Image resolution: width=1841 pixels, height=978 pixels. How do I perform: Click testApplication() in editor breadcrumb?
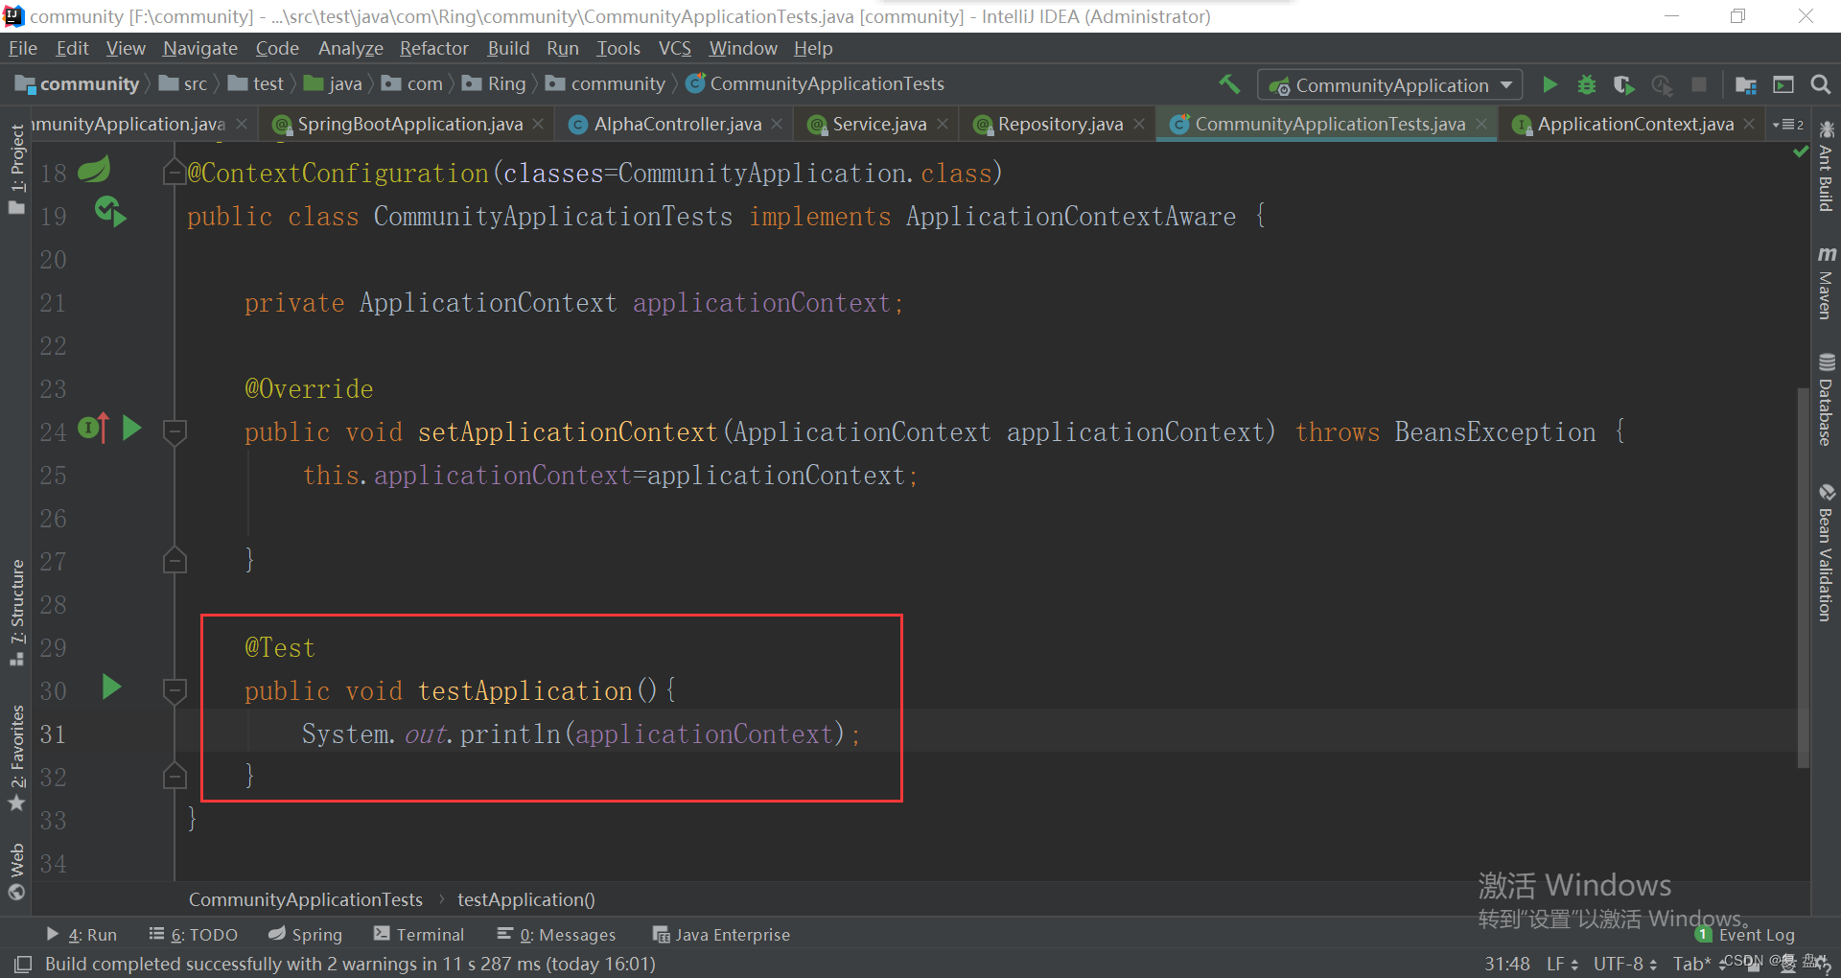(525, 899)
